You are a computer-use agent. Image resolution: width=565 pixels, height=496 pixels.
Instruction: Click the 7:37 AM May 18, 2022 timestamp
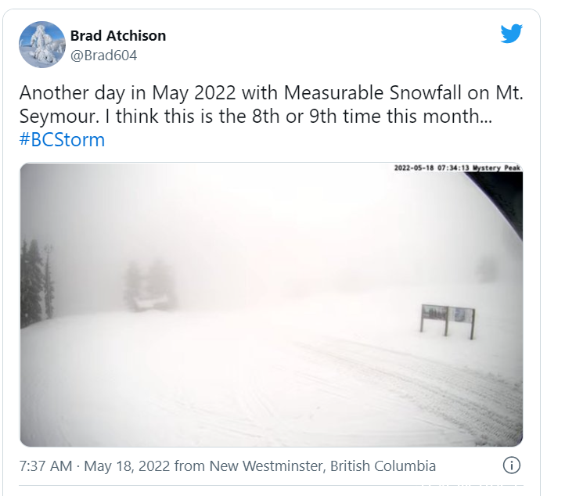94,465
